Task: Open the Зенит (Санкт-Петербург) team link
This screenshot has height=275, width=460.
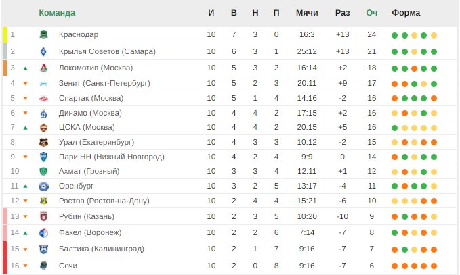Action: point(104,83)
